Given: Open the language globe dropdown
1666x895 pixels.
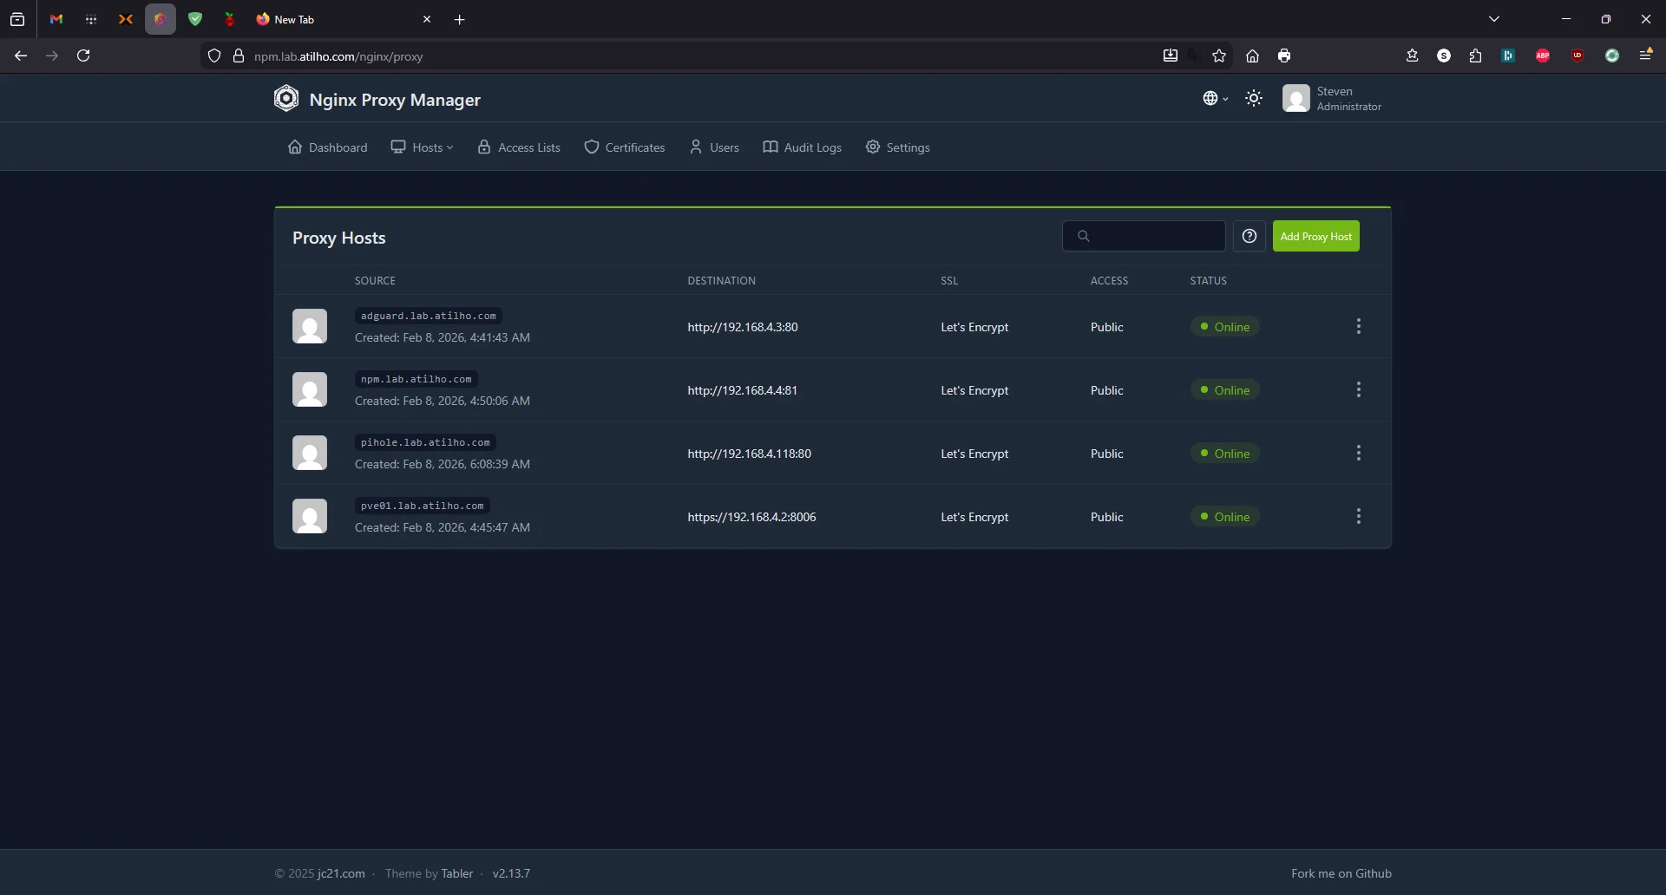Looking at the screenshot, I should [x=1215, y=99].
